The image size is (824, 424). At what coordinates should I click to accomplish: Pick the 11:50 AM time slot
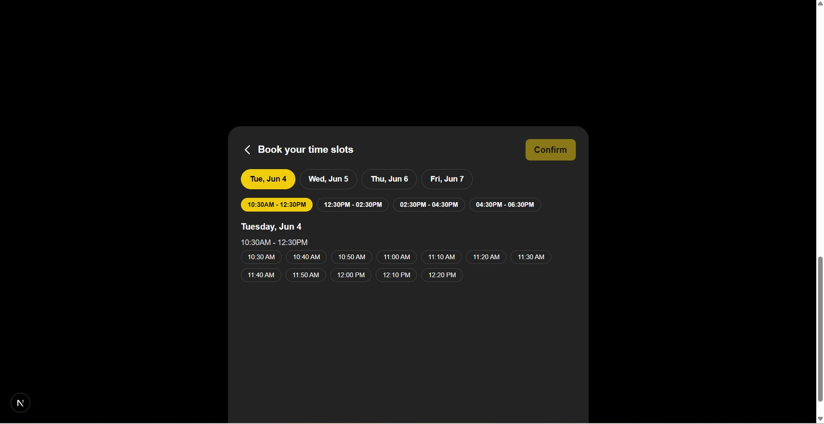point(306,275)
